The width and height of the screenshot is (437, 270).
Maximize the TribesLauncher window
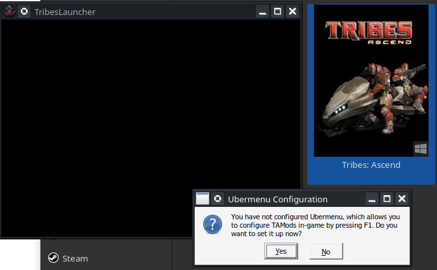point(277,12)
